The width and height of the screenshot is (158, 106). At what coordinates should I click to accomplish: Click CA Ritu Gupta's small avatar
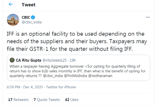point(12,59)
